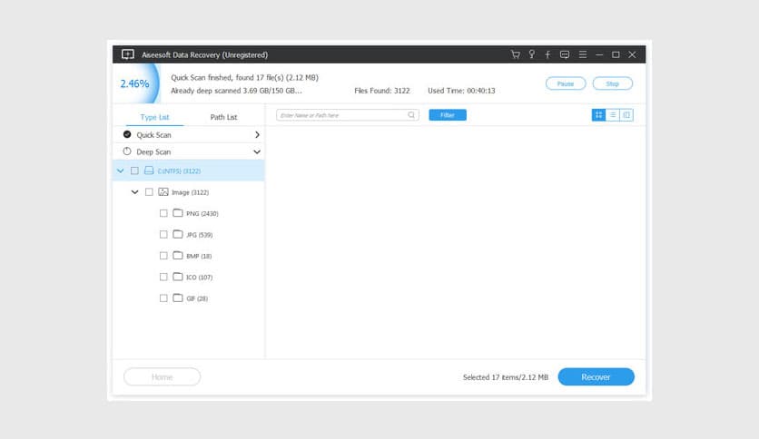Select the Image (3122) label

[191, 192]
